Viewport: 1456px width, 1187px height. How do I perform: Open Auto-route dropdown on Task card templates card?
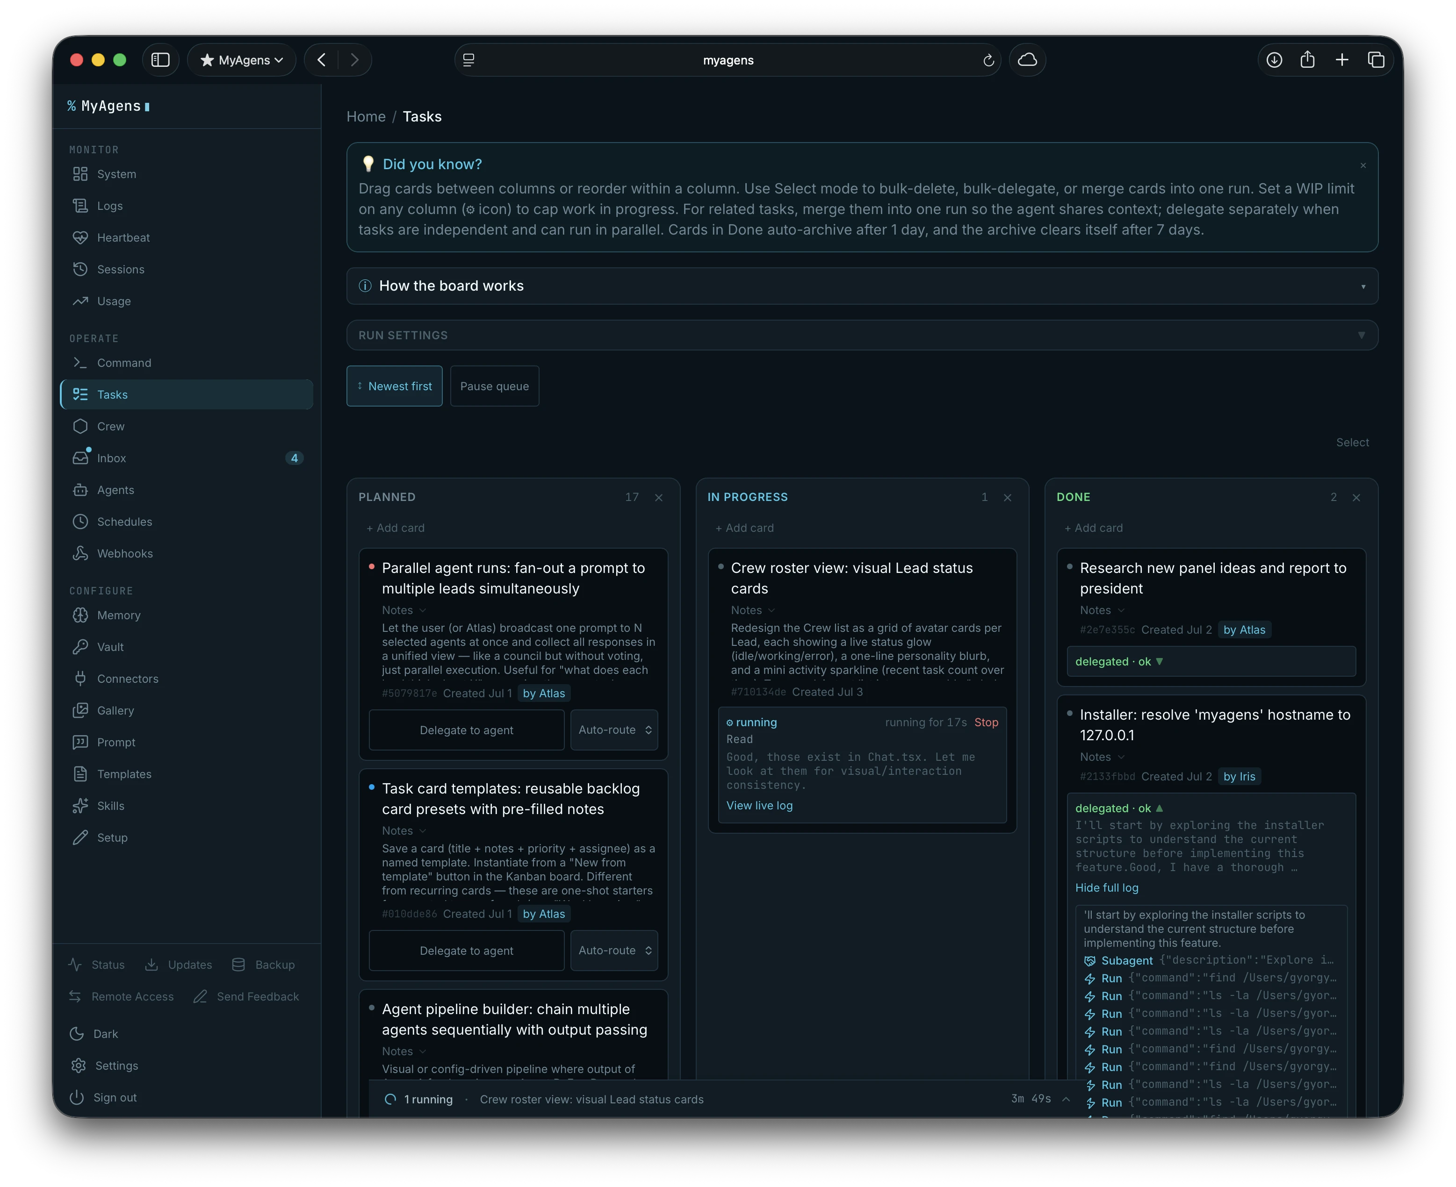pyautogui.click(x=614, y=951)
